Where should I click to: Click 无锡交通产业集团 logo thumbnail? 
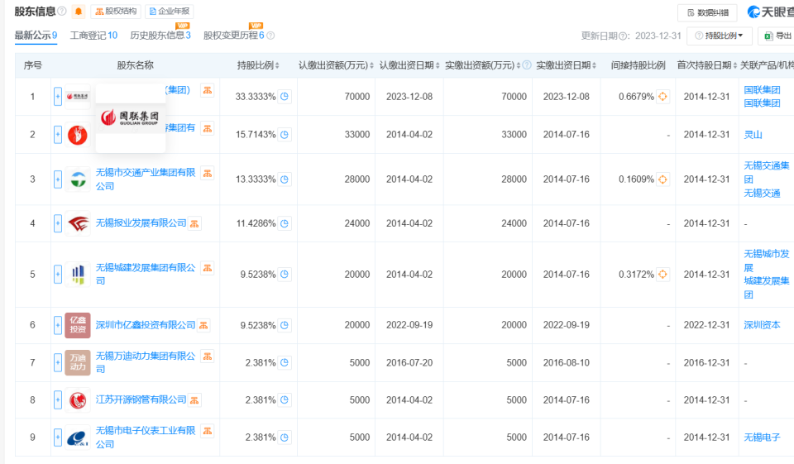78,179
